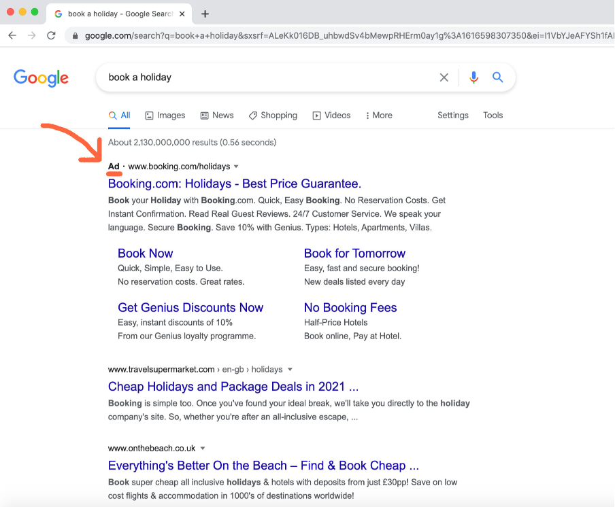
Task: Click the blue magnifier search button
Action: pyautogui.click(x=498, y=77)
